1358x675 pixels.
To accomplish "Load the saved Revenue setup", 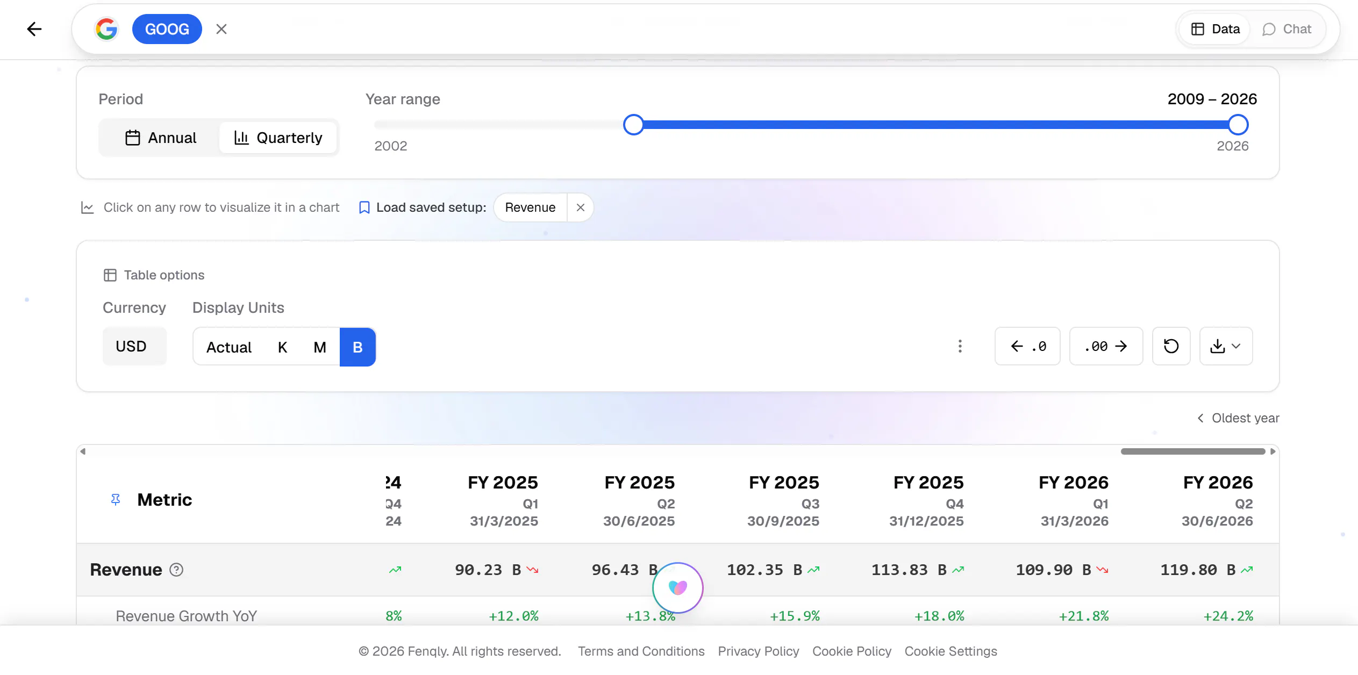I will click(530, 207).
